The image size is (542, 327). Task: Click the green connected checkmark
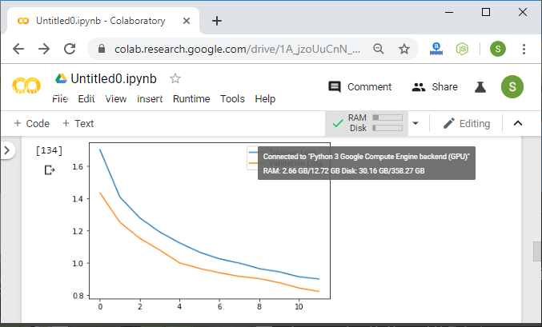point(338,123)
